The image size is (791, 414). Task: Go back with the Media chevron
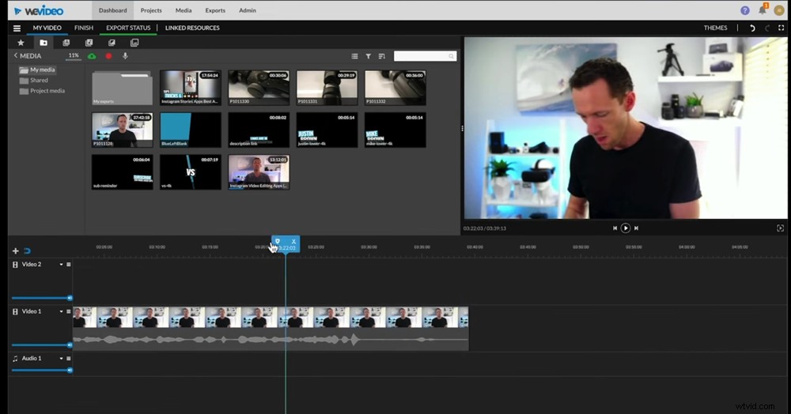click(16, 55)
